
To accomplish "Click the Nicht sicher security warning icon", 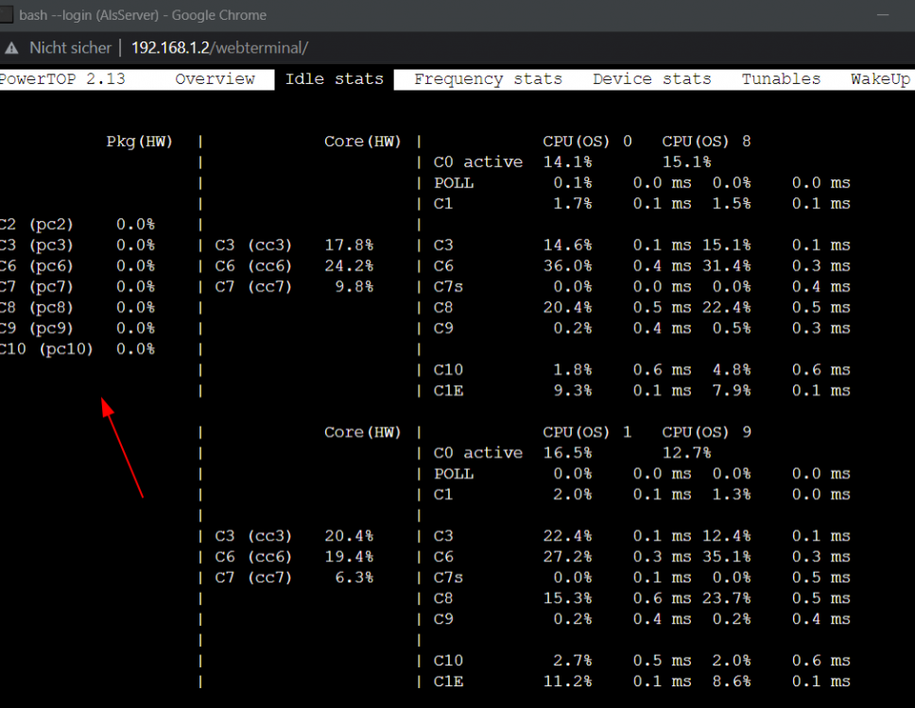I will point(11,48).
